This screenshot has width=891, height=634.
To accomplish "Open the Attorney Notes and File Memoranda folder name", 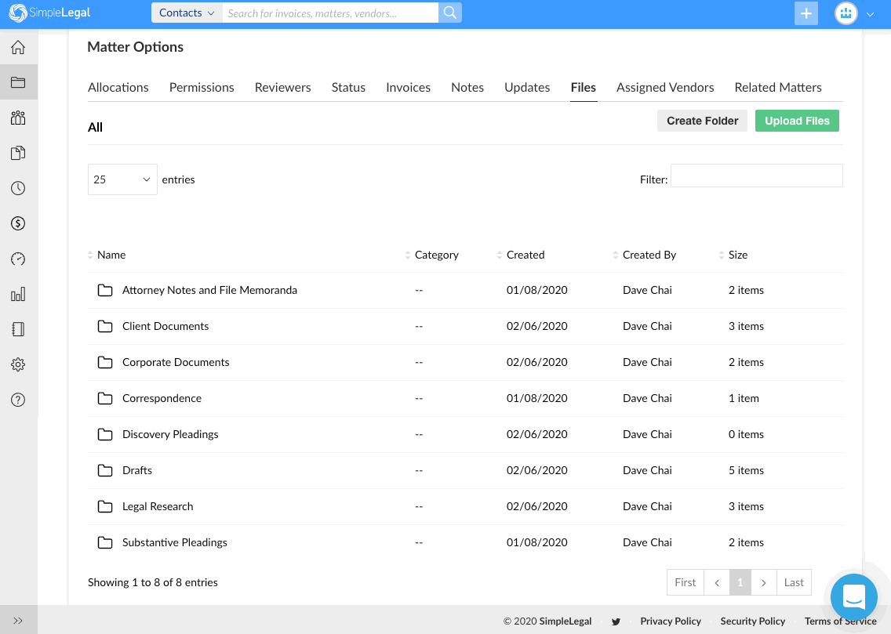I will (209, 290).
